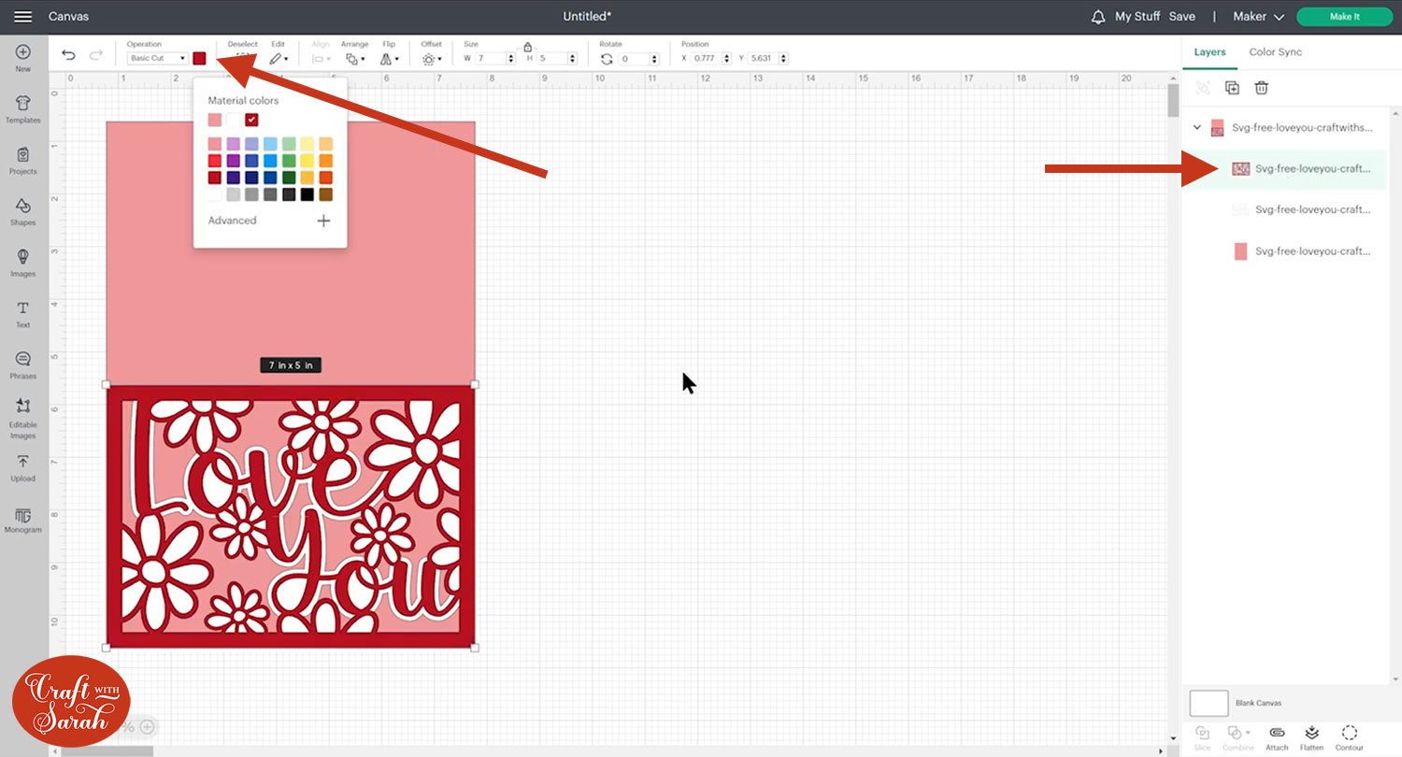
Task: Switch to the Color Sync tab
Action: pyautogui.click(x=1275, y=51)
